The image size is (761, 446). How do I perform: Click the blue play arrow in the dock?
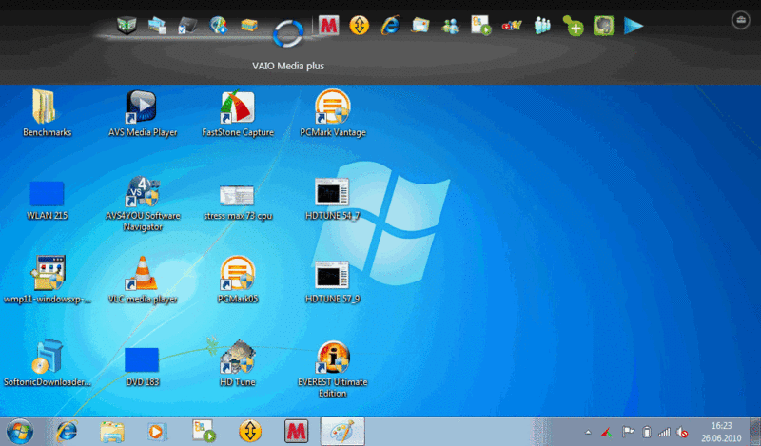coord(633,26)
